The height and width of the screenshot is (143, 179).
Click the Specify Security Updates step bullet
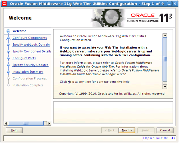point(8,65)
